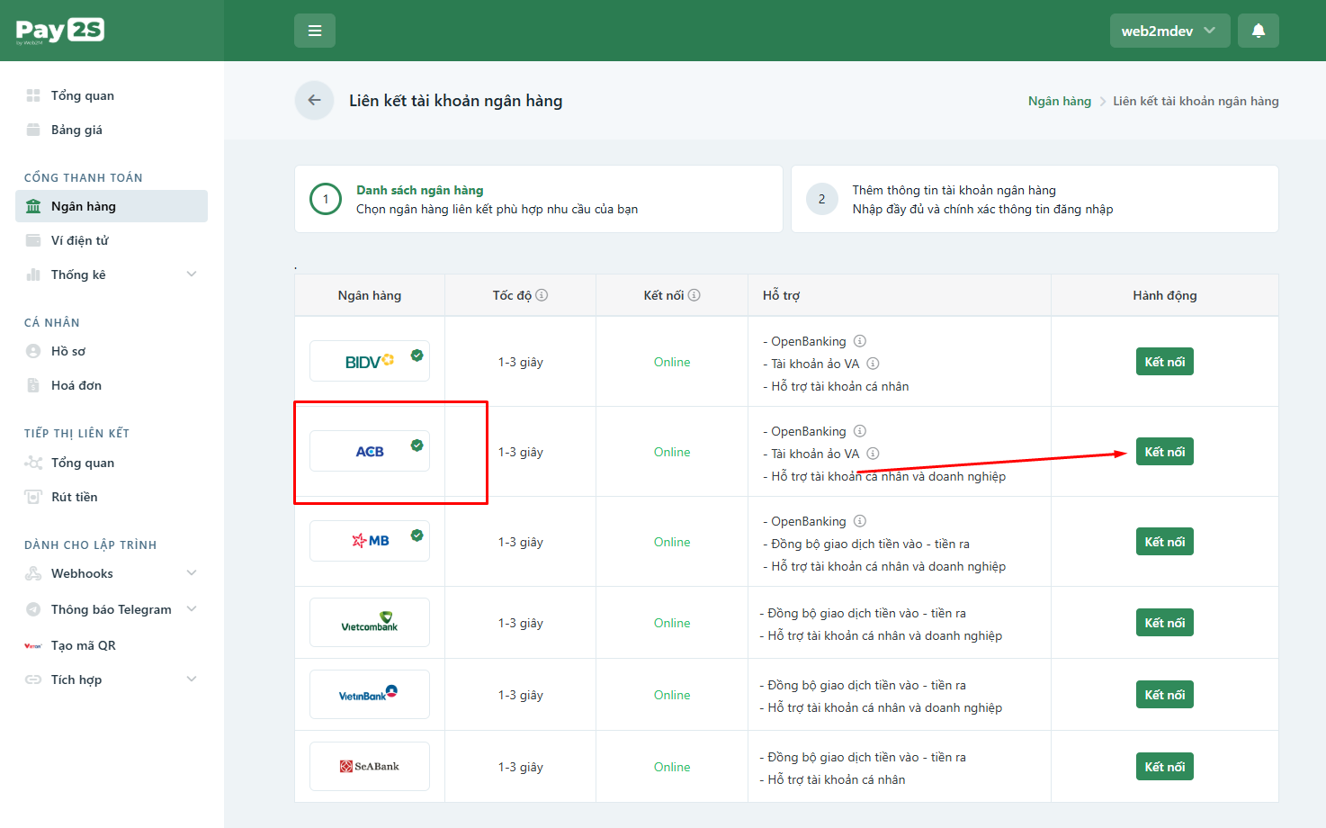Select the SeABank logo card
Image resolution: width=1326 pixels, height=828 pixels.
pyautogui.click(x=370, y=766)
